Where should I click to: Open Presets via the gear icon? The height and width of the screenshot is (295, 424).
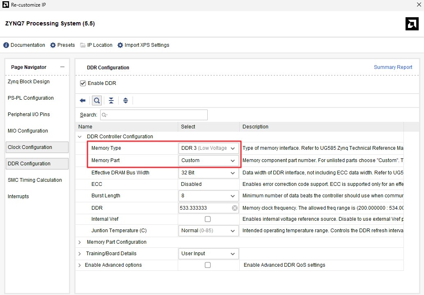click(x=53, y=45)
